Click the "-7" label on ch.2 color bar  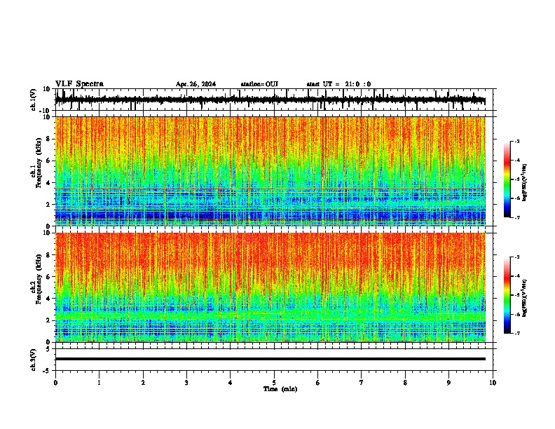[x=516, y=333]
